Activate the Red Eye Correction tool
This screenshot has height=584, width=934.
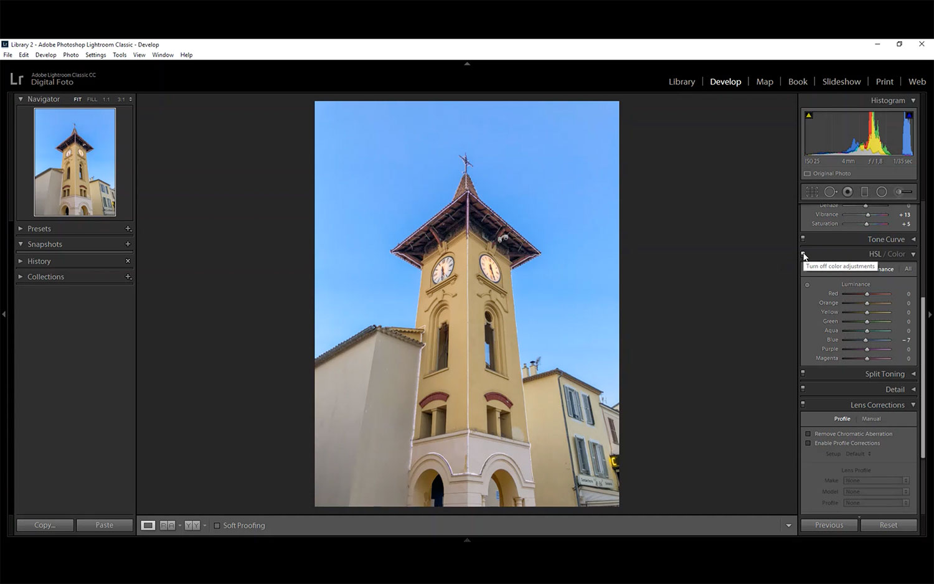click(847, 192)
